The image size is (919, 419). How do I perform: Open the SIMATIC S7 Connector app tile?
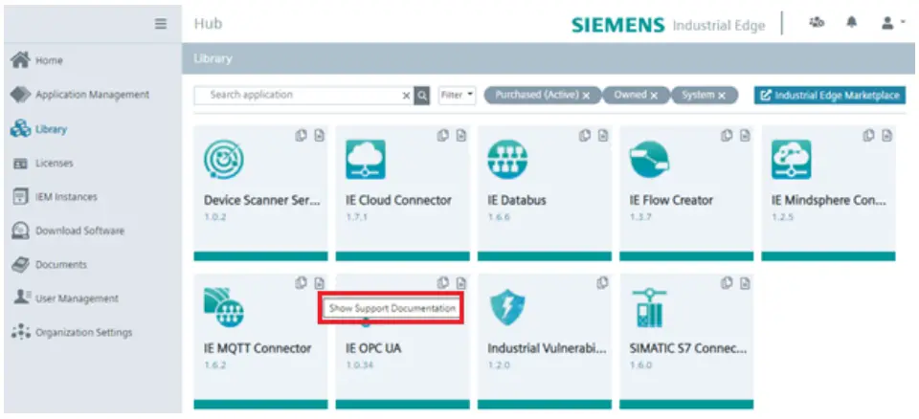(686, 342)
